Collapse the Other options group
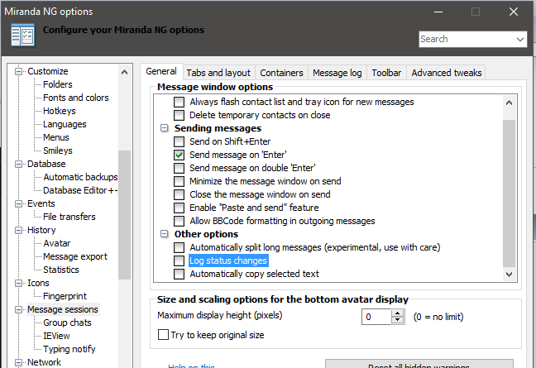Screen dimensions: 536x368 pyautogui.click(x=165, y=234)
